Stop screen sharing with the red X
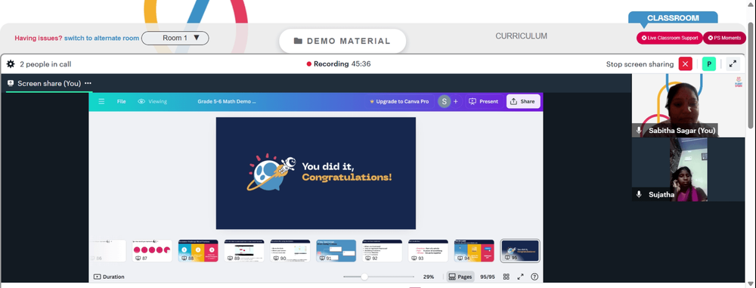The image size is (756, 288). pyautogui.click(x=685, y=64)
